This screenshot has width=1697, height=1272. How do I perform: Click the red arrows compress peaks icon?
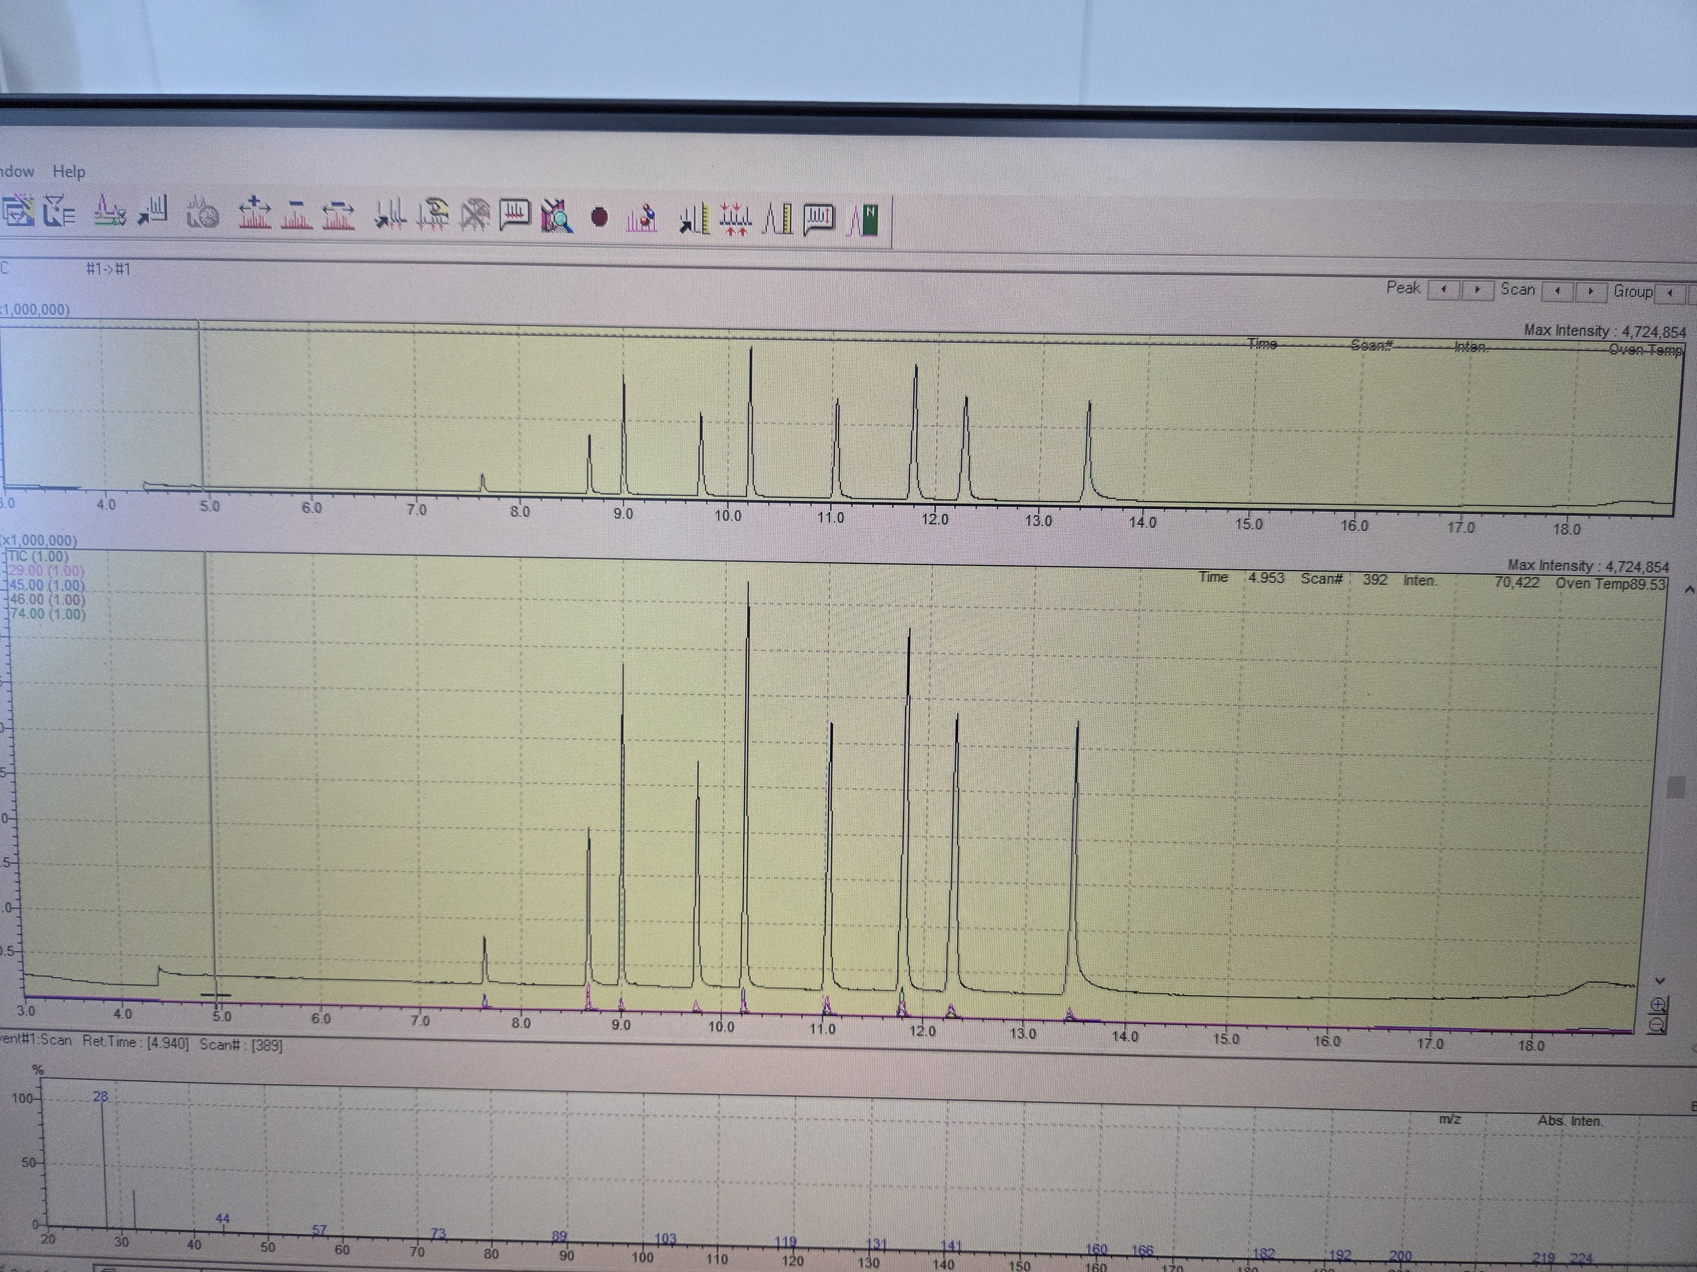736,219
